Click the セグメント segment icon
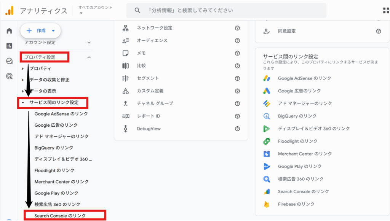The height and width of the screenshot is (221, 390). point(126,78)
